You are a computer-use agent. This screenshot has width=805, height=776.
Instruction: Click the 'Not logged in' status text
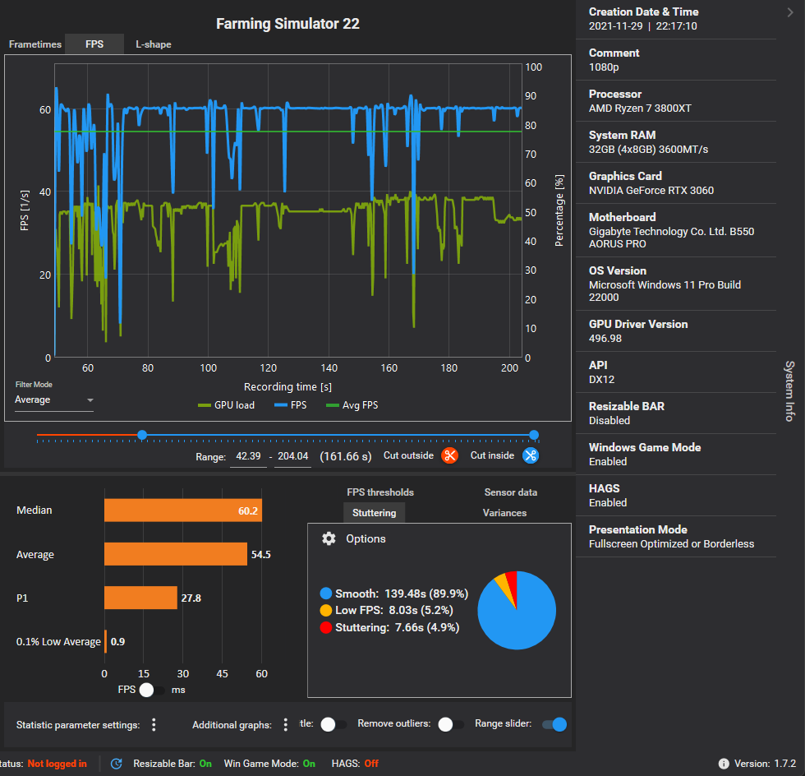click(x=57, y=764)
